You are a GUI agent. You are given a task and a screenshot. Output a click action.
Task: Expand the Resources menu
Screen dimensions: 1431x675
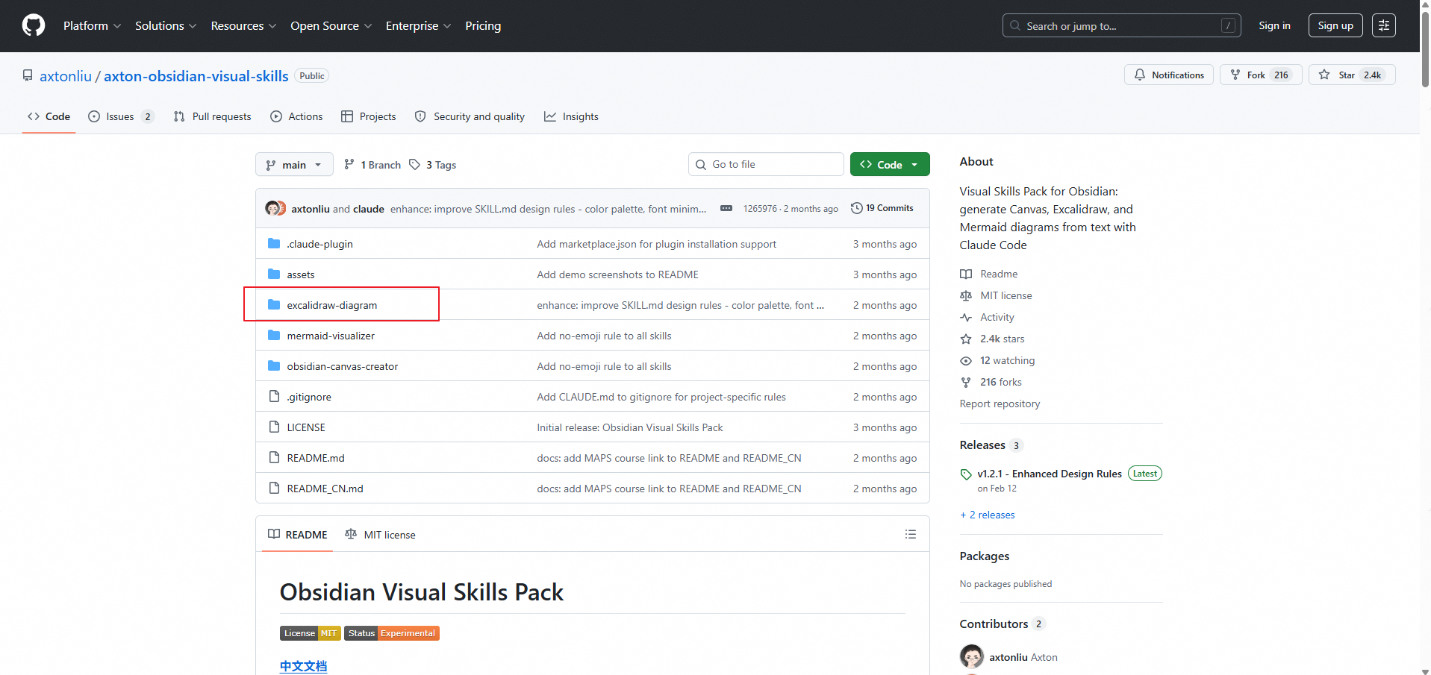[243, 25]
